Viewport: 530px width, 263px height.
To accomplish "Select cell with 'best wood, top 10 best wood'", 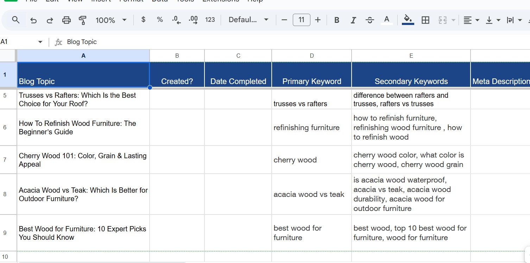I will click(x=411, y=233).
